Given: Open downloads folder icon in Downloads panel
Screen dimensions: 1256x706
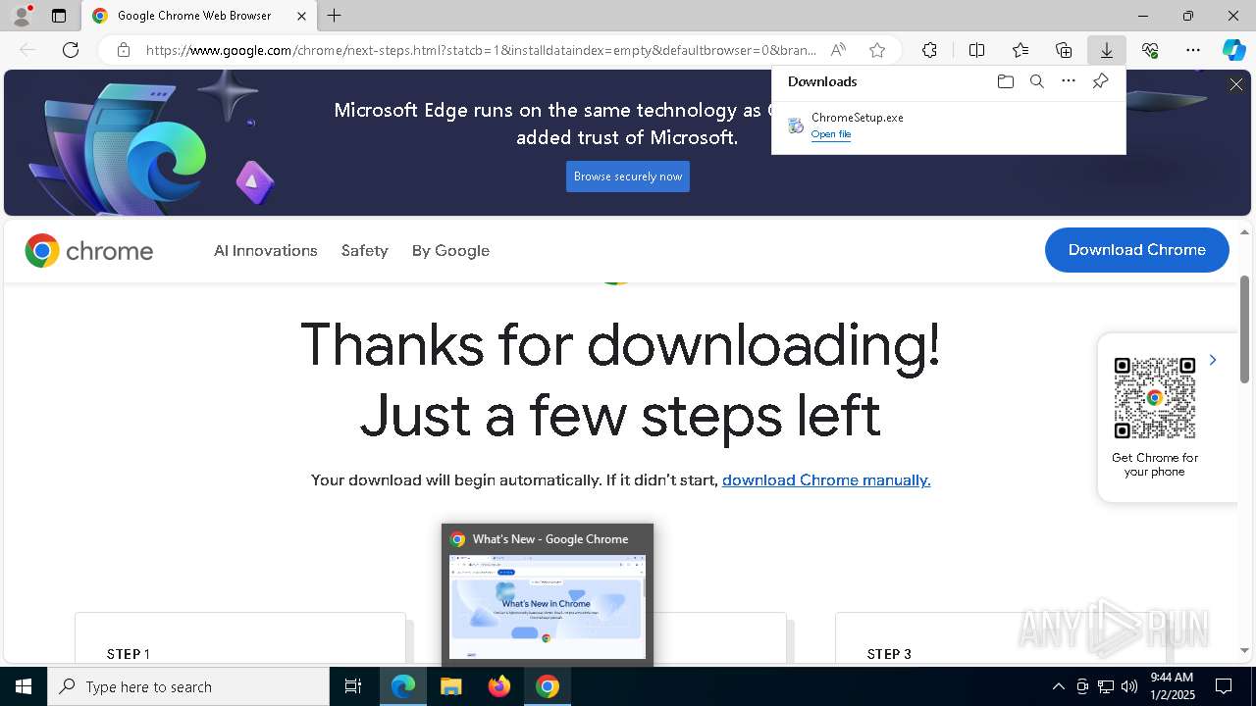Looking at the screenshot, I should [1005, 81].
